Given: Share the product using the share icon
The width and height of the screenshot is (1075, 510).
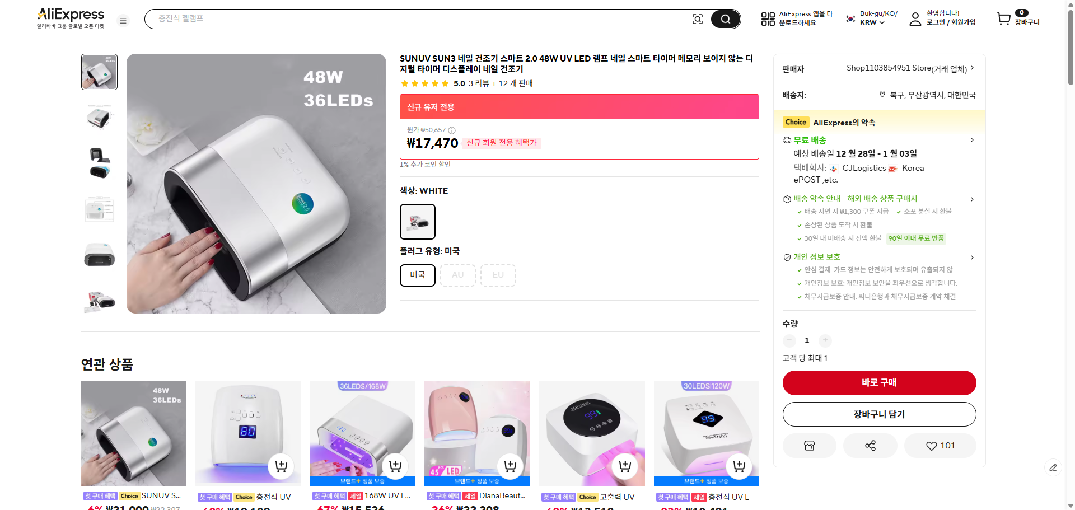Looking at the screenshot, I should click(870, 446).
